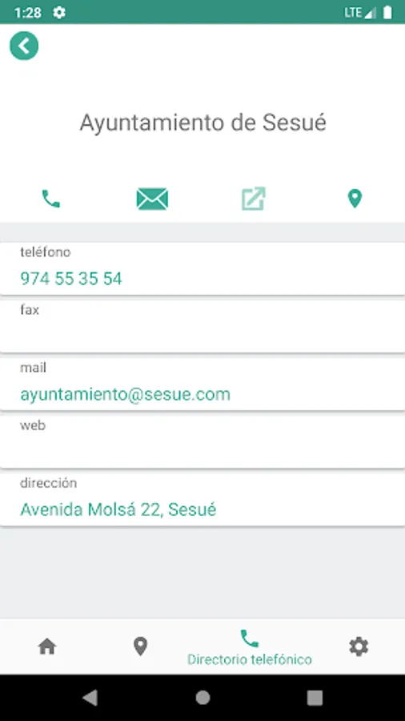Tap the teléfono field label
405x721 pixels.
click(46, 252)
